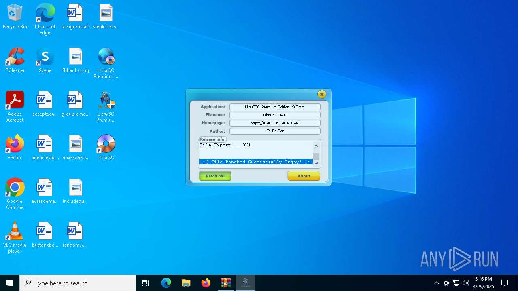Open the Recycle Bin desktop icon
Viewport: 518px width, 291px height.
[x=15, y=17]
